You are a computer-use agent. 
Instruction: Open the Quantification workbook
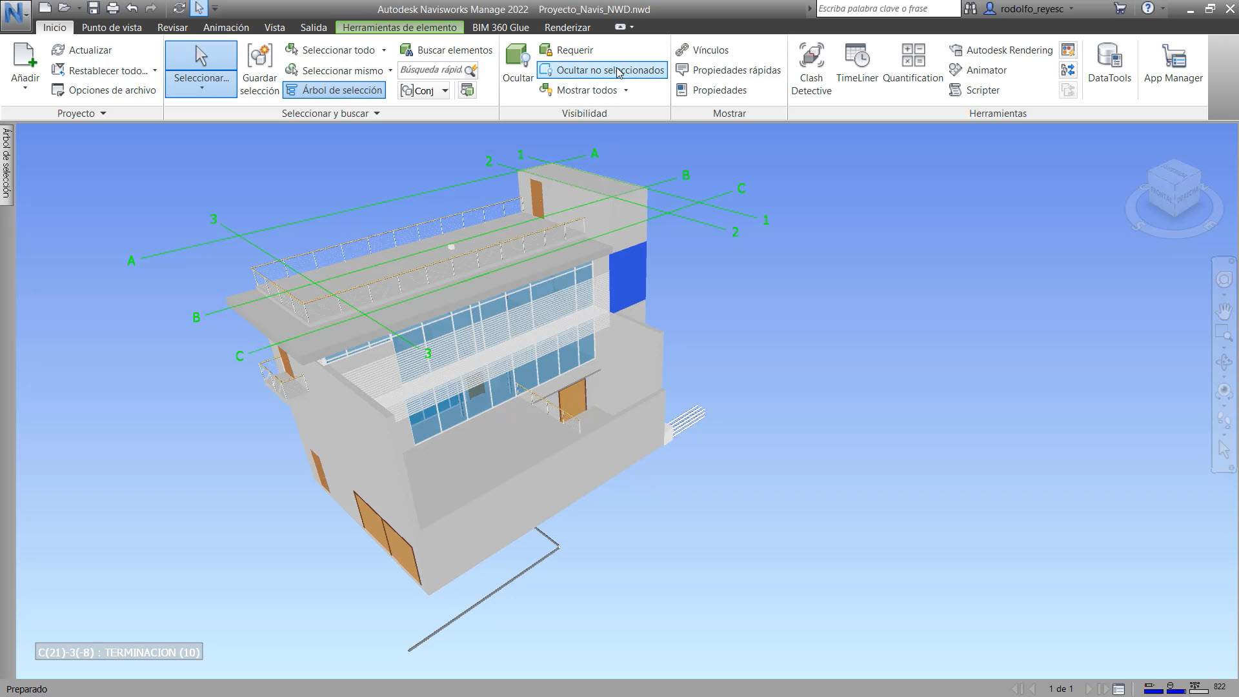click(912, 63)
